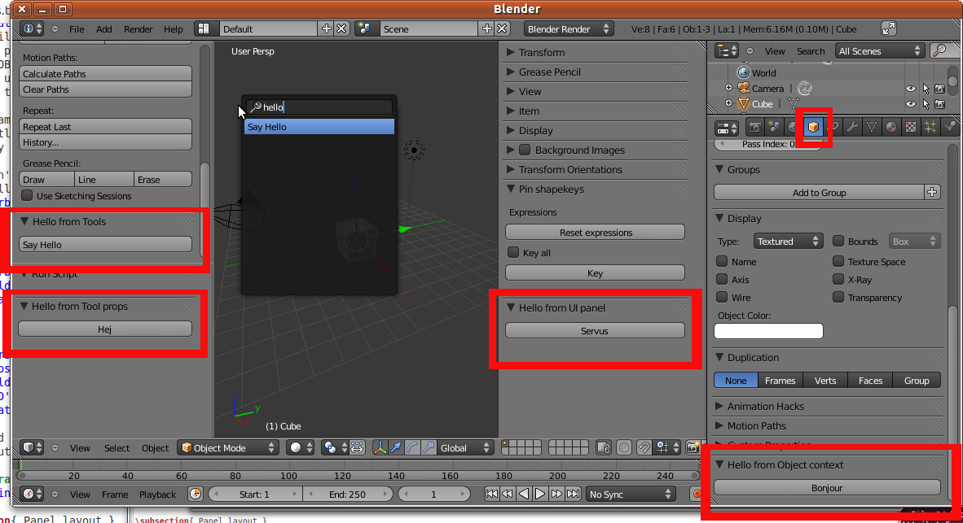Enable the Wire display checkbox
Screen dimensions: 963x523
pos(722,298)
